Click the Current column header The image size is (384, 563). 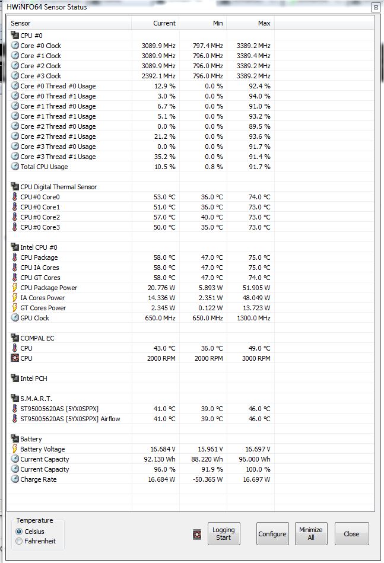click(155, 23)
